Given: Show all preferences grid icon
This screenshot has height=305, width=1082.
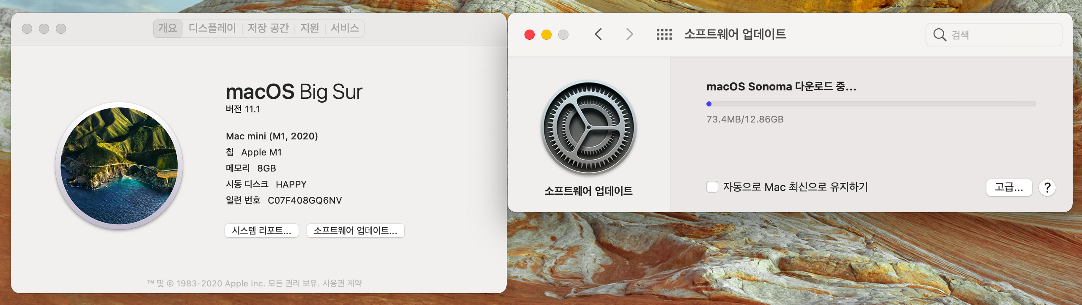Looking at the screenshot, I should point(664,34).
